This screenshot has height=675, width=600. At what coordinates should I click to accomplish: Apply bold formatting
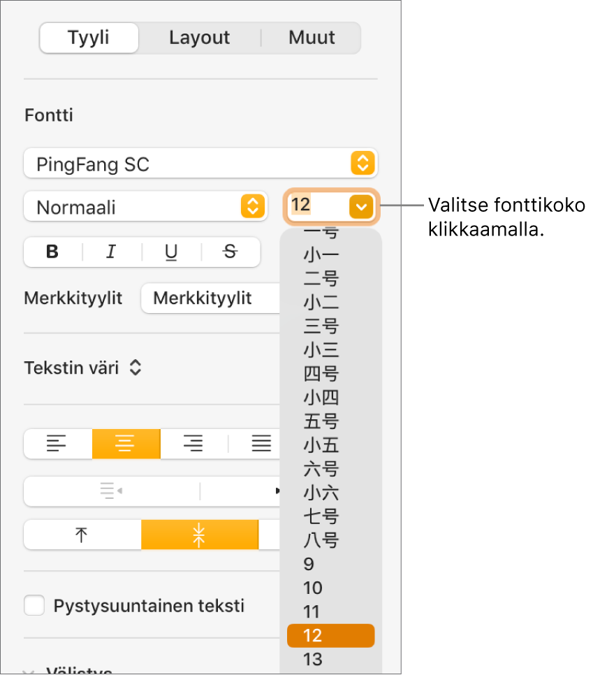click(x=52, y=252)
